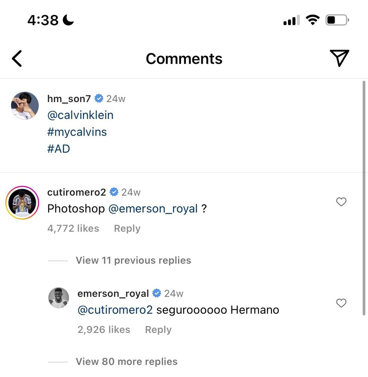The width and height of the screenshot is (368, 377).
Task: Like emerson_royal's reply heart
Action: (341, 303)
